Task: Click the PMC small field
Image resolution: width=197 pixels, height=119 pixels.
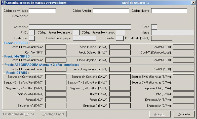Action: (x=32, y=32)
